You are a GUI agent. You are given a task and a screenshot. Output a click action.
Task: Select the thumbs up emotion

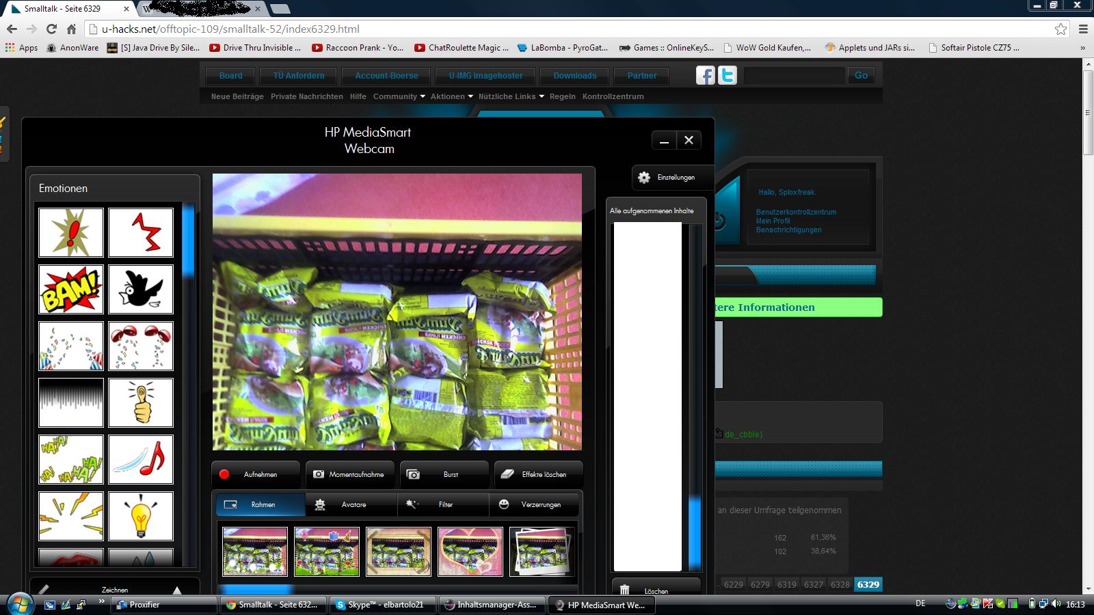click(x=140, y=403)
